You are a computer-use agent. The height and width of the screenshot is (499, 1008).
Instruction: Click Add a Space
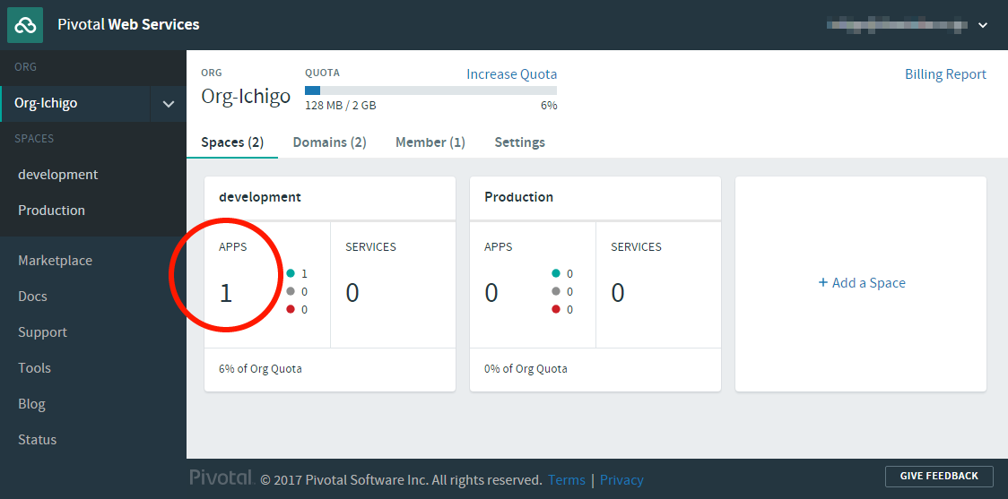862,282
